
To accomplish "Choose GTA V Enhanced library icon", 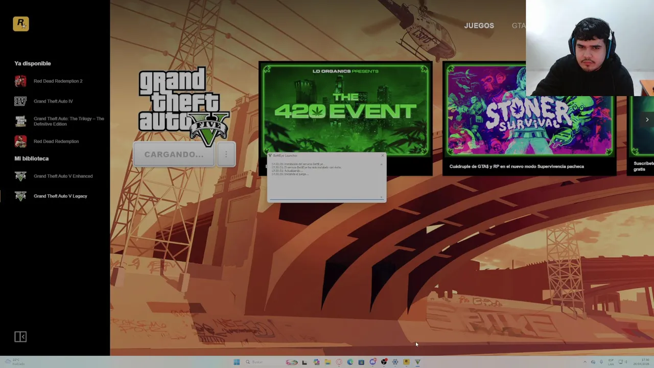I will [20, 176].
